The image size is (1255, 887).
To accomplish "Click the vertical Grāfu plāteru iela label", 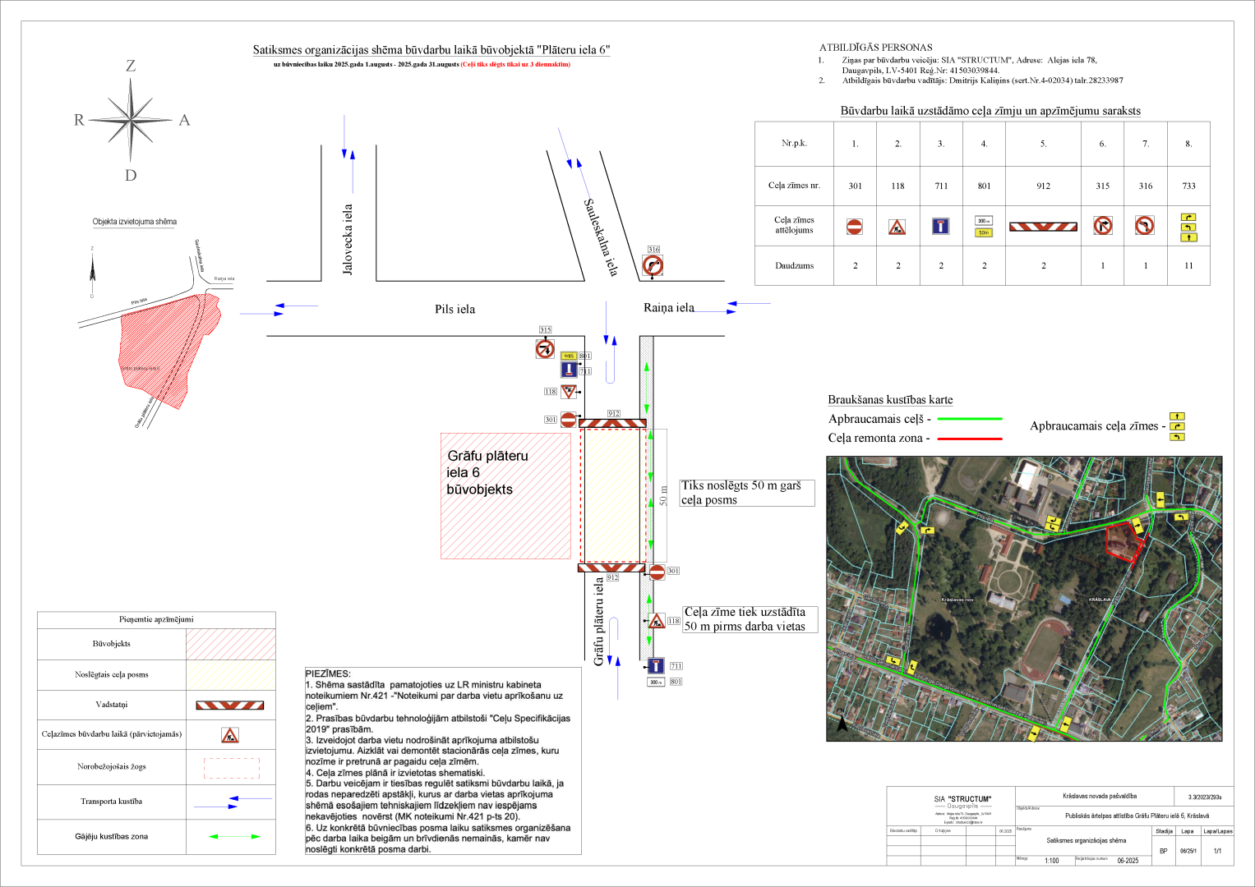I will (x=599, y=622).
